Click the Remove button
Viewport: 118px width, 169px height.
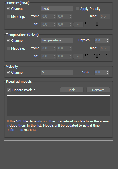point(98,90)
